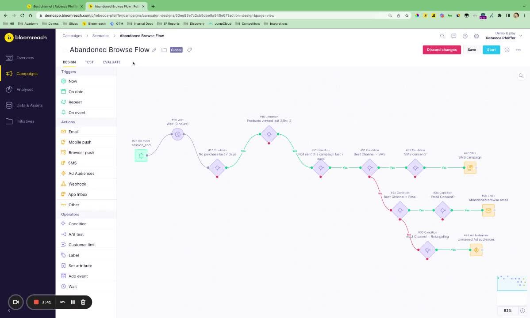The image size is (530, 318).
Task: Switch to the TEST tab
Action: 89,62
